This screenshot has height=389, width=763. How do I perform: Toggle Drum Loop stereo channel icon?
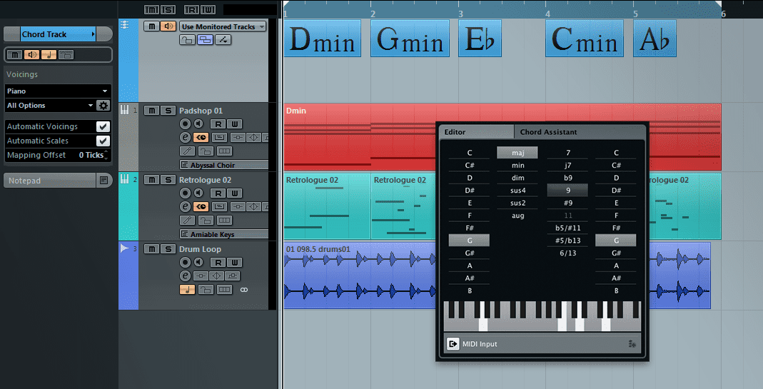pyautogui.click(x=244, y=290)
